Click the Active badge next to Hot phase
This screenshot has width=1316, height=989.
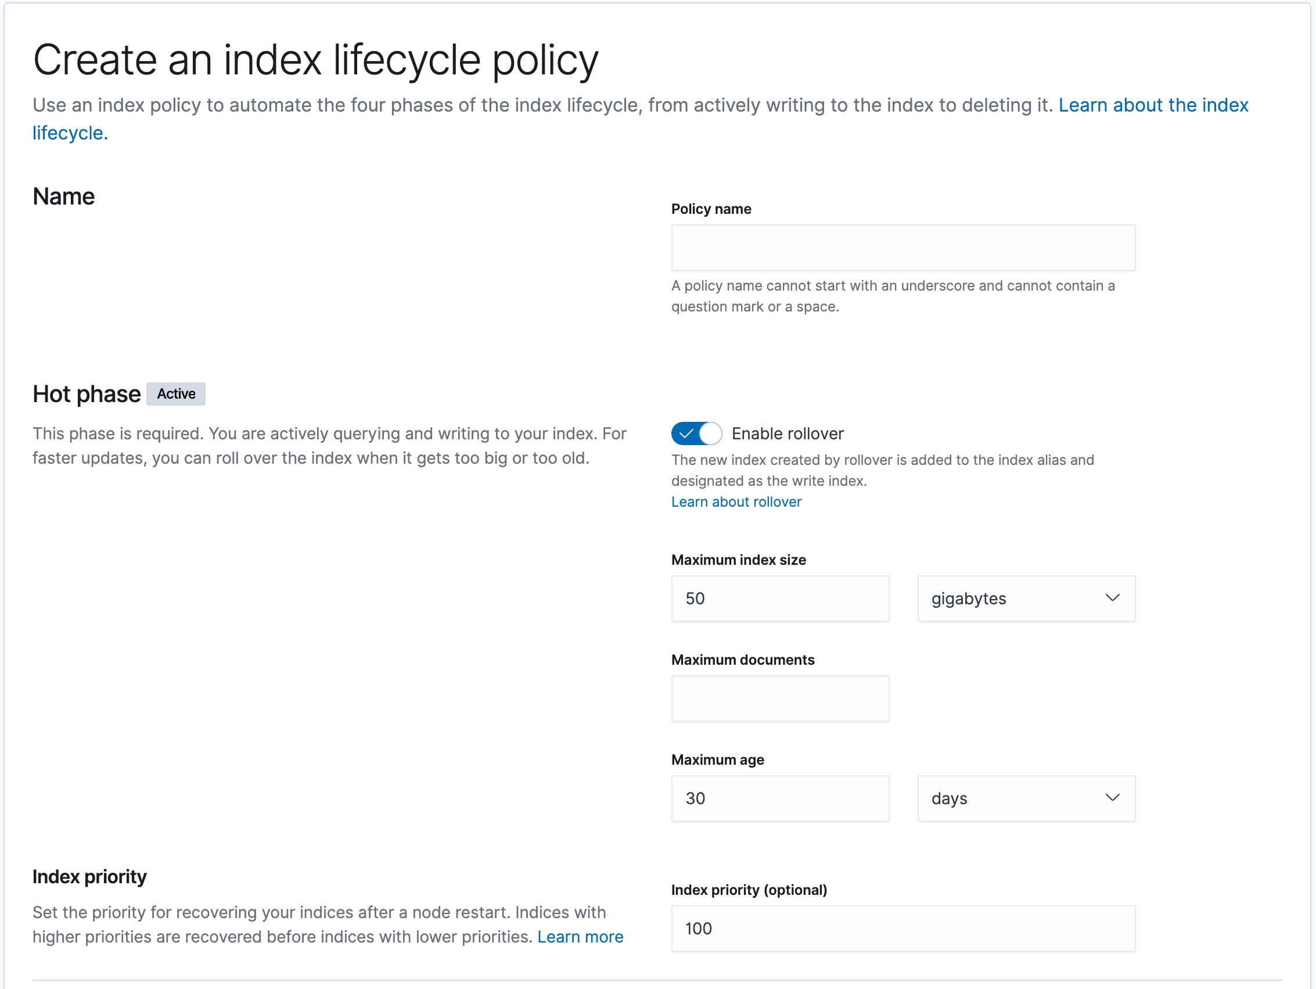tap(176, 394)
